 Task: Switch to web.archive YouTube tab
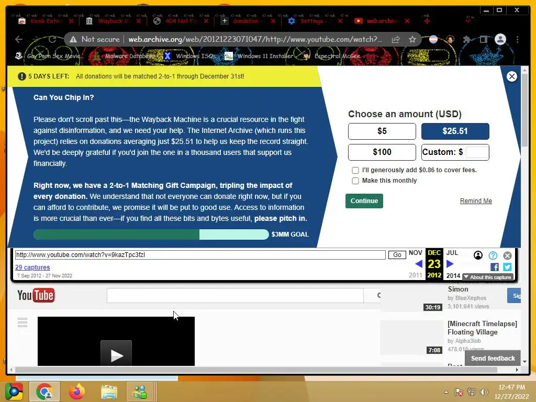click(x=381, y=21)
